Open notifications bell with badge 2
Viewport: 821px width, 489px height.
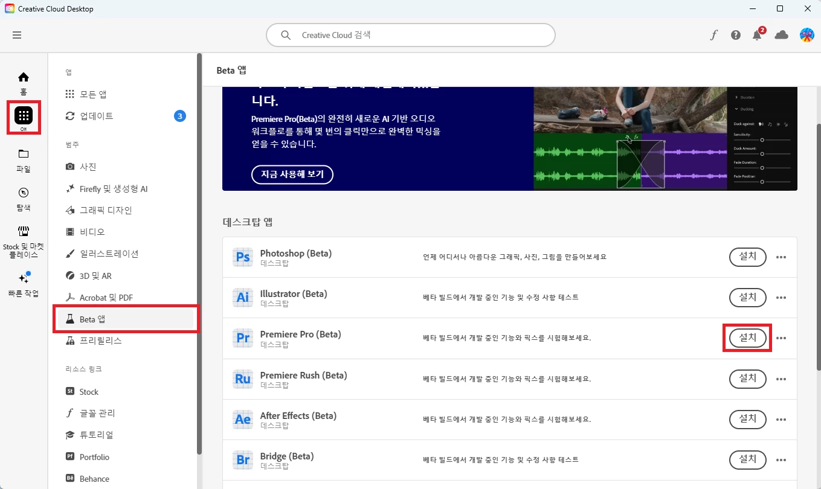[758, 34]
